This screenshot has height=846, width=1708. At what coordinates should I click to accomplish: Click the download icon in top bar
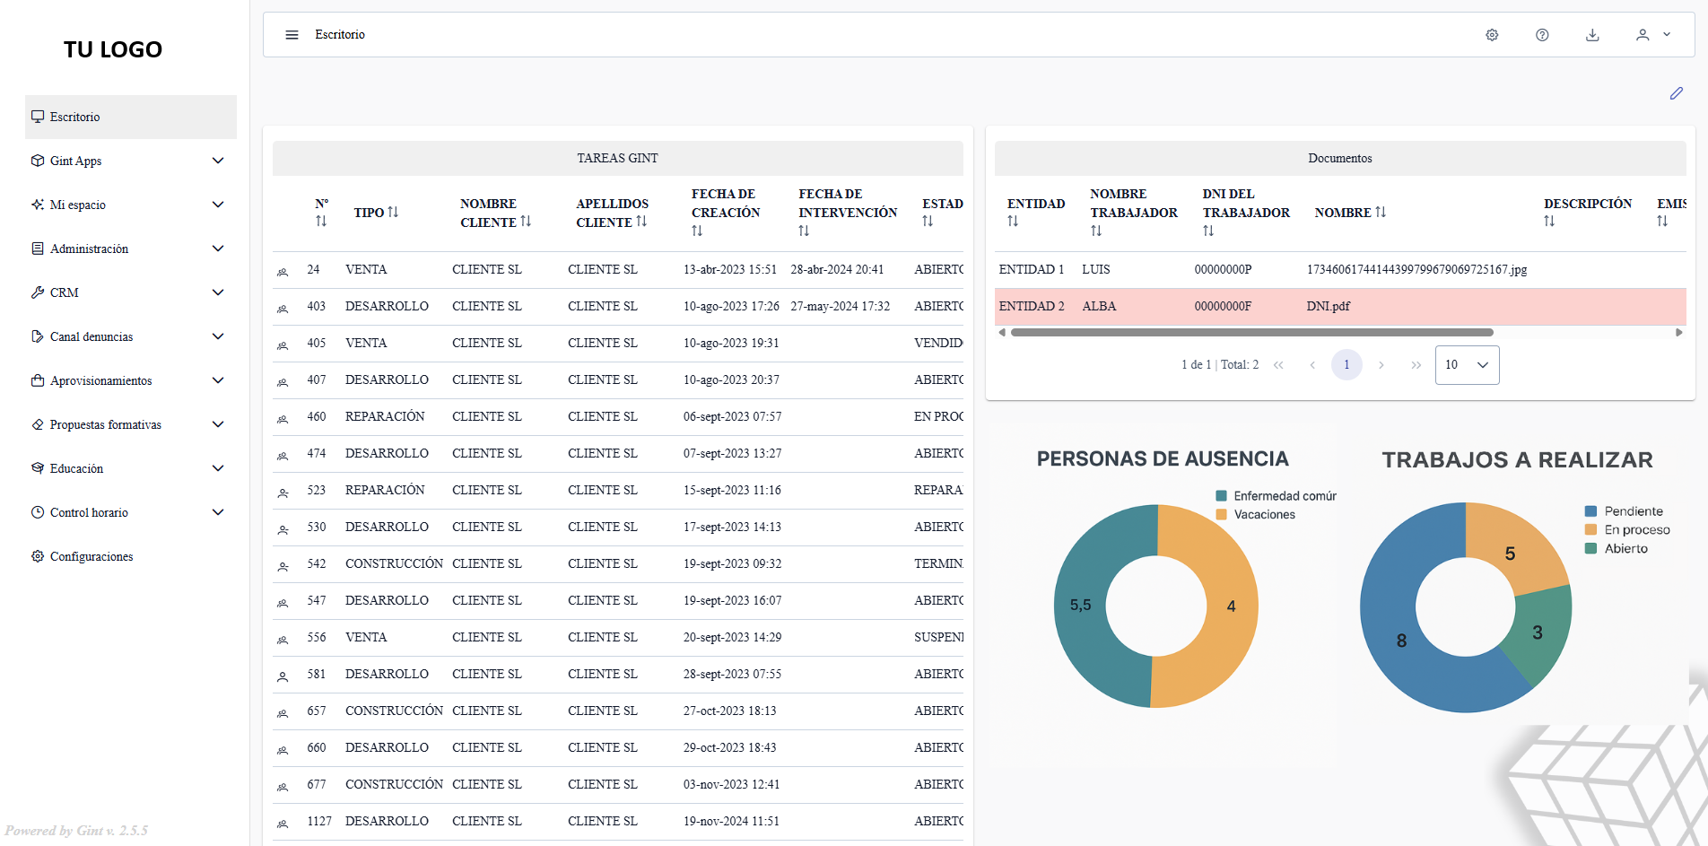coord(1592,35)
